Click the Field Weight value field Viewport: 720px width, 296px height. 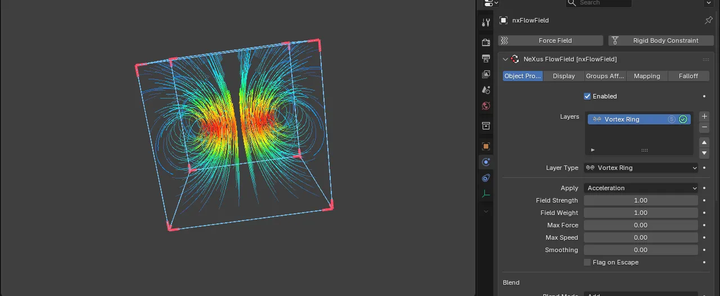click(641, 213)
